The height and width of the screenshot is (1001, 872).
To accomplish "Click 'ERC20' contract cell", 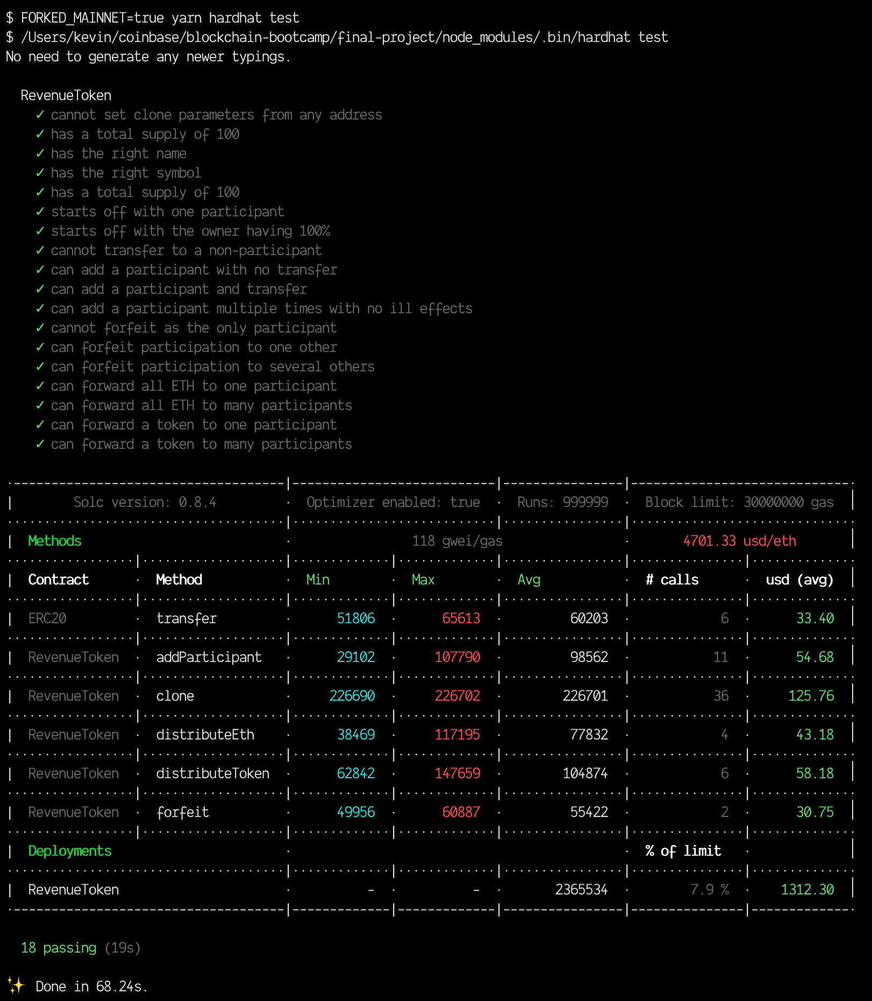I will [47, 618].
